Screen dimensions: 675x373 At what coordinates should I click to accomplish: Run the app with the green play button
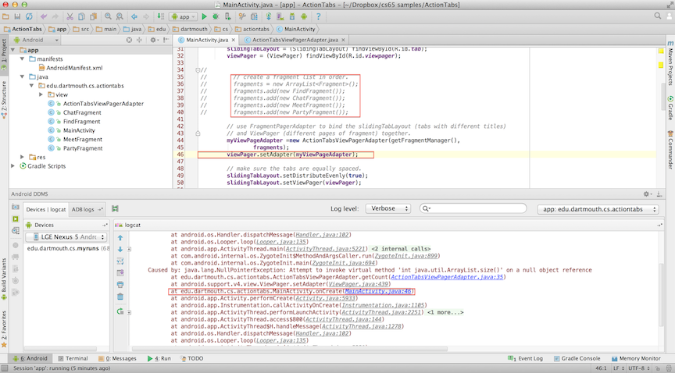tap(205, 16)
